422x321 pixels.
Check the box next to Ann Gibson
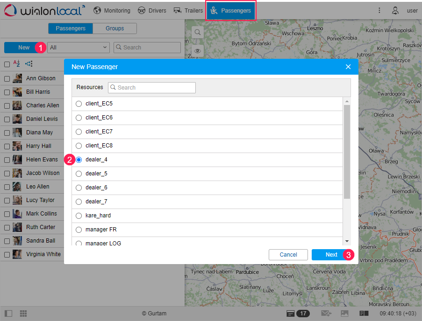point(7,79)
